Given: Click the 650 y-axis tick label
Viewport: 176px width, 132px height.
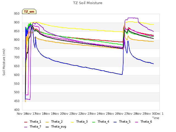Looking at the screenshot, I should 17,66.
